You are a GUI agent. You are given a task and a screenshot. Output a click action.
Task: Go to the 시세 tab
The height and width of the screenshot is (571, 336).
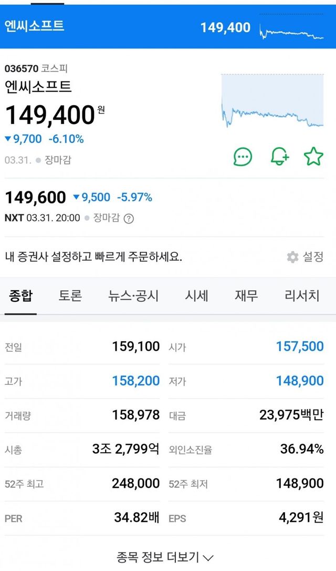click(196, 296)
